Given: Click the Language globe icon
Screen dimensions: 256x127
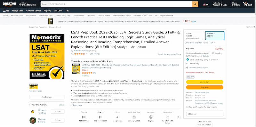Looking at the screenshot, I should pos(151,117).
